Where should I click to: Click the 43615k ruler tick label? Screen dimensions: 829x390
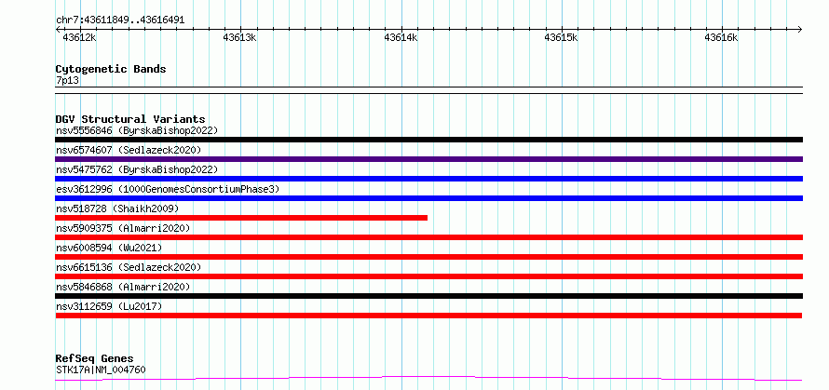coord(561,37)
